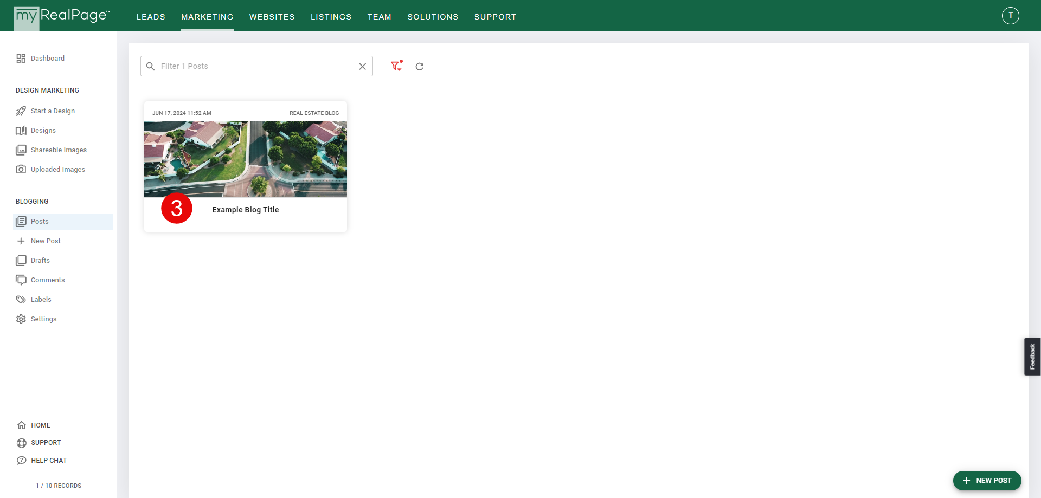Click the Home house icon
1041x498 pixels.
pyautogui.click(x=22, y=425)
